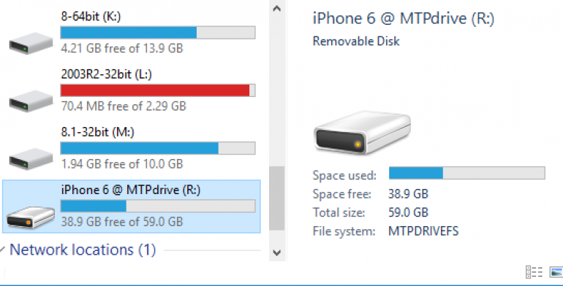
Task: Click the iPhone 6 MTPdrive (R:) drive icon
Action: (x=31, y=217)
